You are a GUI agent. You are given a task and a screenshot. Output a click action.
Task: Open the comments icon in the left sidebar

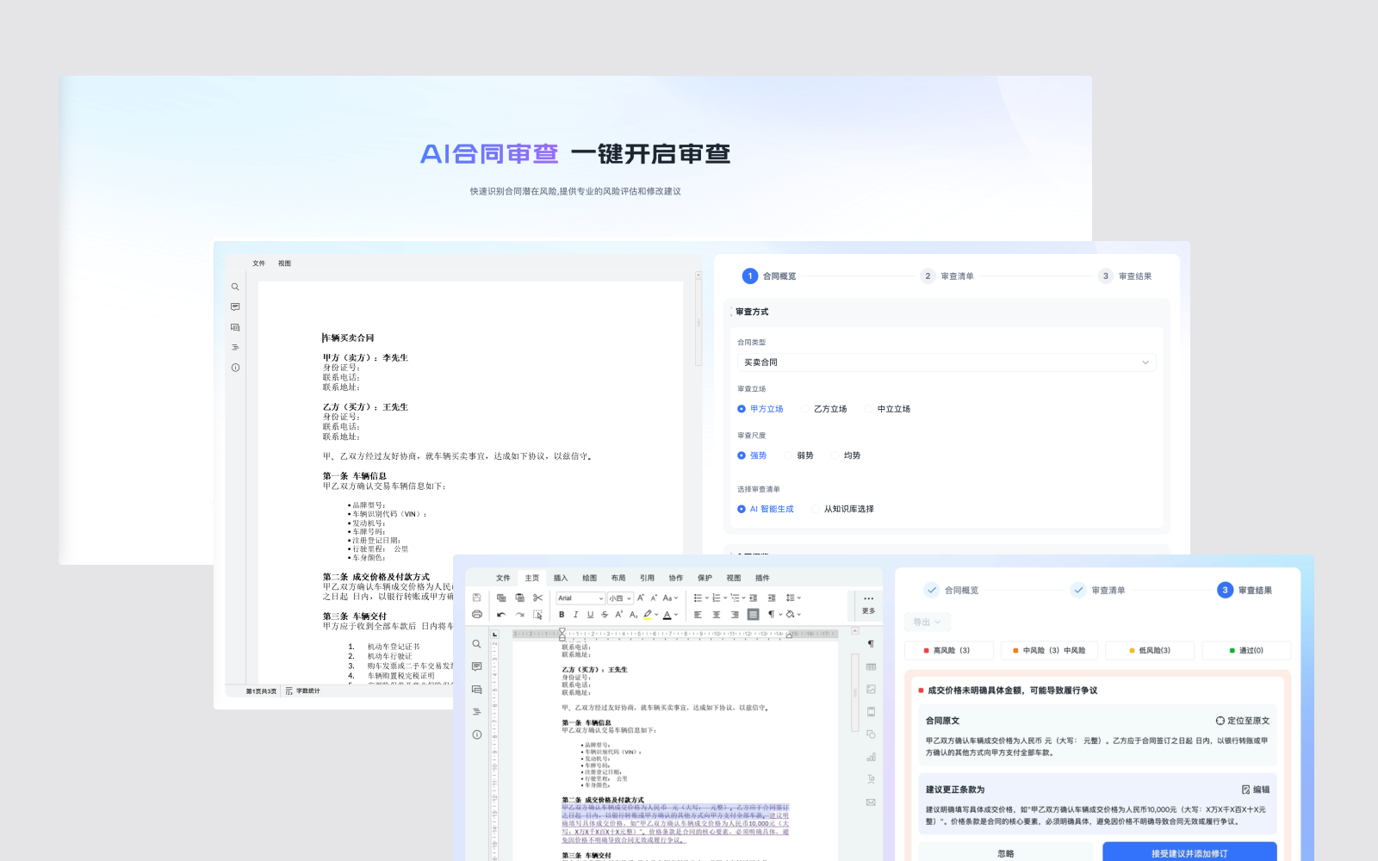[x=235, y=307]
